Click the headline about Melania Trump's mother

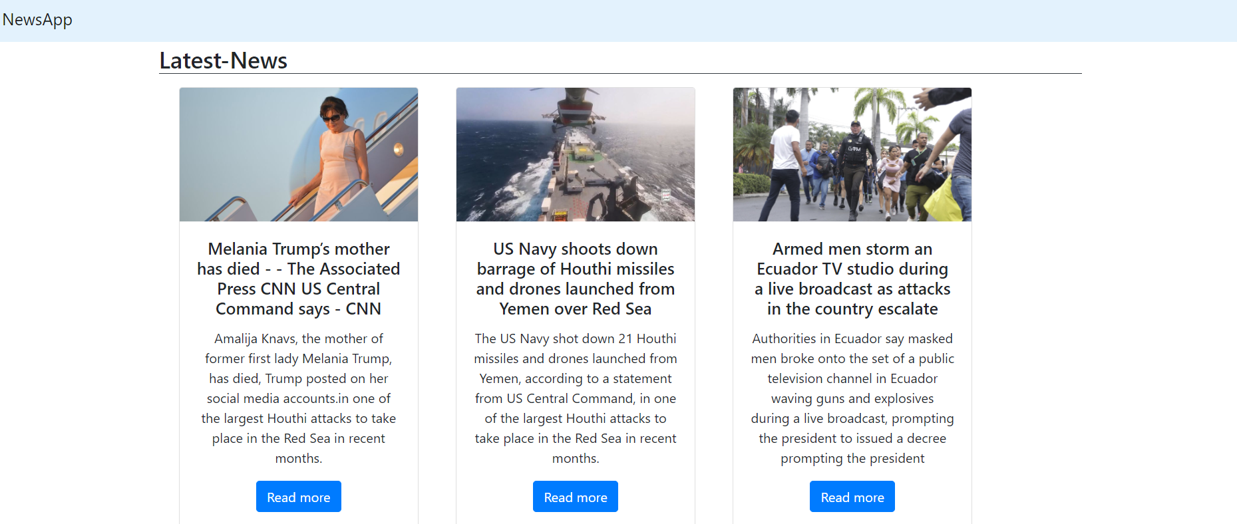point(298,279)
